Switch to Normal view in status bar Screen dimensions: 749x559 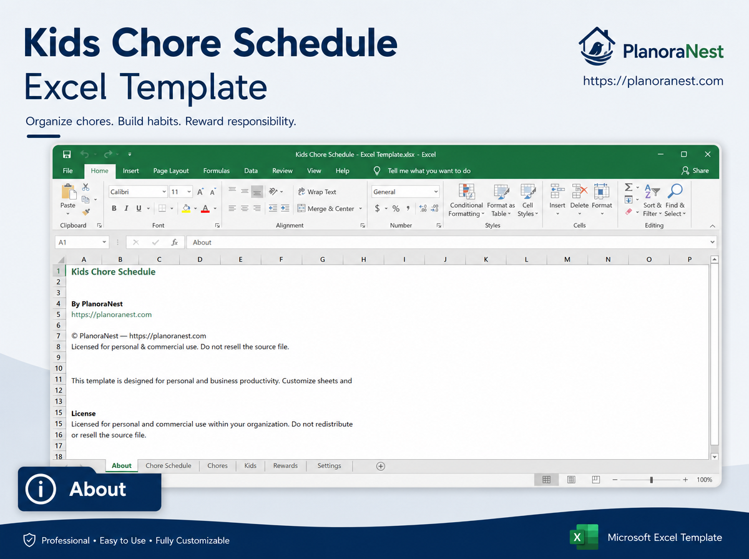tap(546, 480)
